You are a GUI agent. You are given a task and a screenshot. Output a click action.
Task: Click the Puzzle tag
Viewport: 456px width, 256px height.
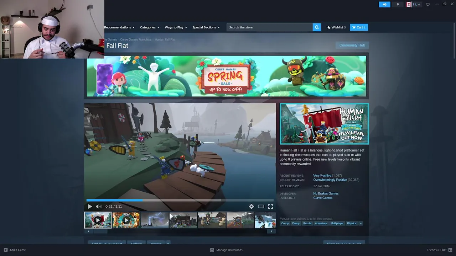[307, 223]
